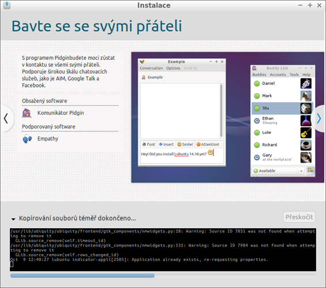Maximize the Instalace window

click(310, 5)
